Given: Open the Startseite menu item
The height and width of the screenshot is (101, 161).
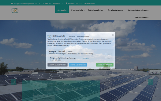Looking at the screenshot, I should click(62, 10).
